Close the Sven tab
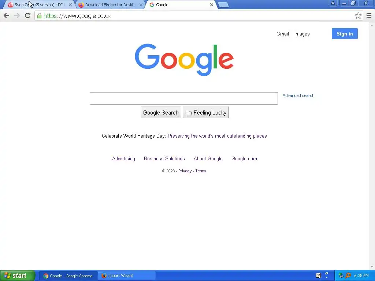Viewport: 375px width, 281px height. tap(70, 5)
